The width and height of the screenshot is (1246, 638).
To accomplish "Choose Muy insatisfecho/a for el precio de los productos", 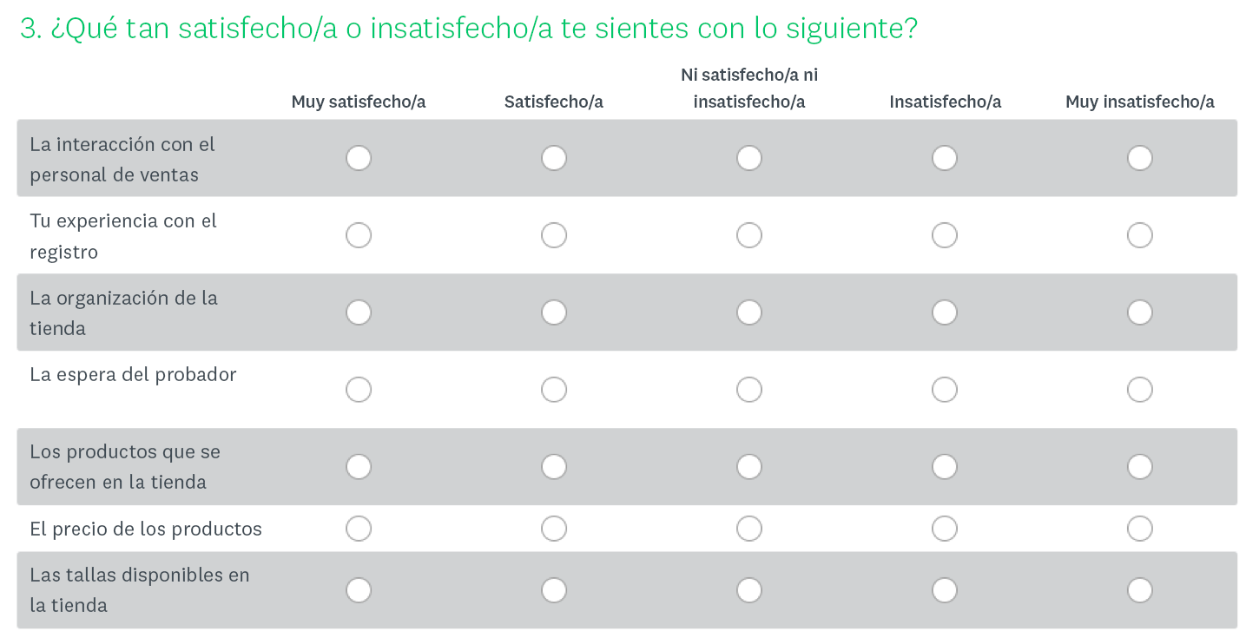I will pyautogui.click(x=1140, y=528).
